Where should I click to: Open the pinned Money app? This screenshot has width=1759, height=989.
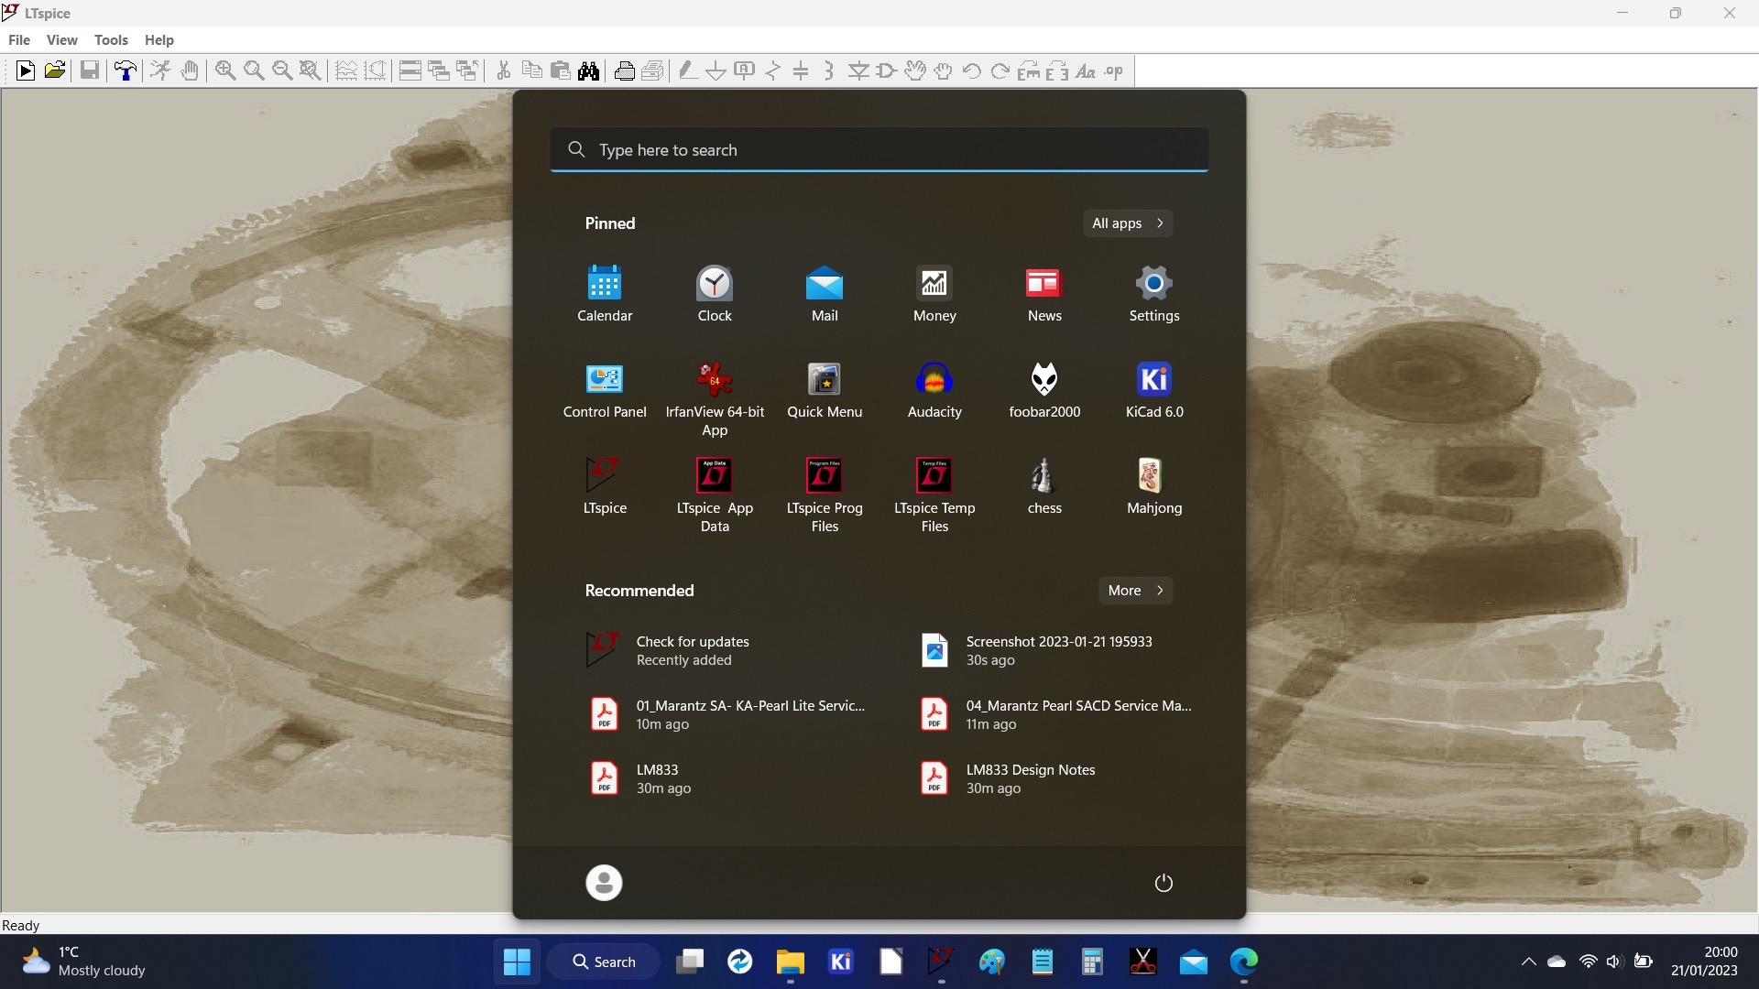(934, 294)
